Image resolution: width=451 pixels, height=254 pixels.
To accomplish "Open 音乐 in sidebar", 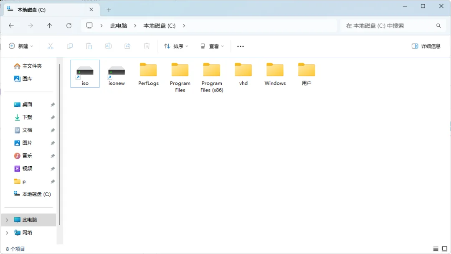I will (23, 156).
